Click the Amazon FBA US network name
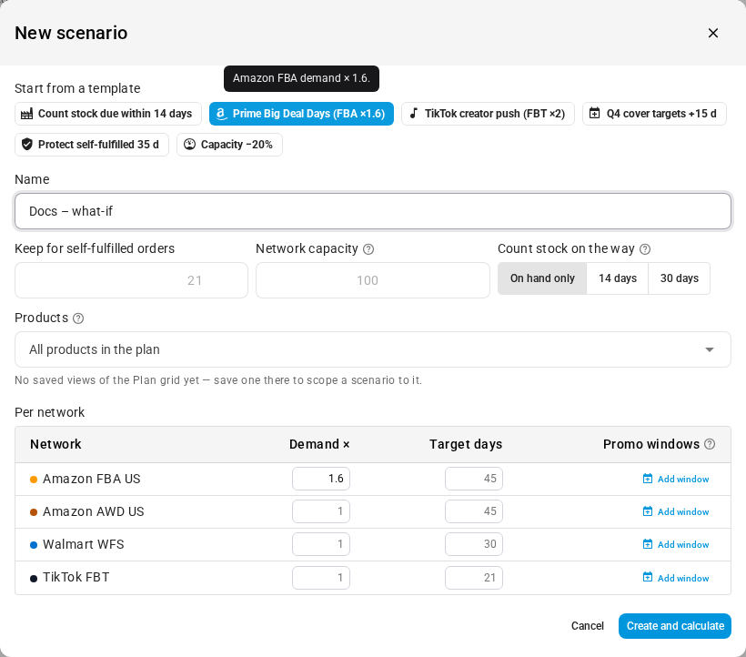 (x=92, y=479)
